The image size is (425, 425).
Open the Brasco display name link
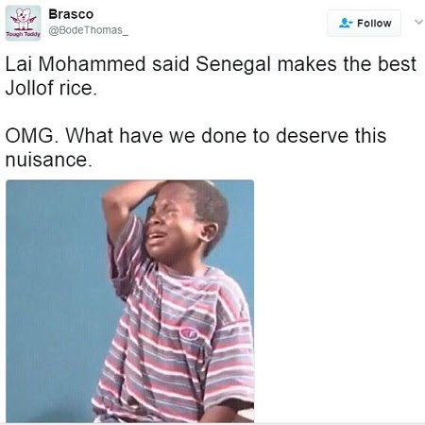coord(71,14)
